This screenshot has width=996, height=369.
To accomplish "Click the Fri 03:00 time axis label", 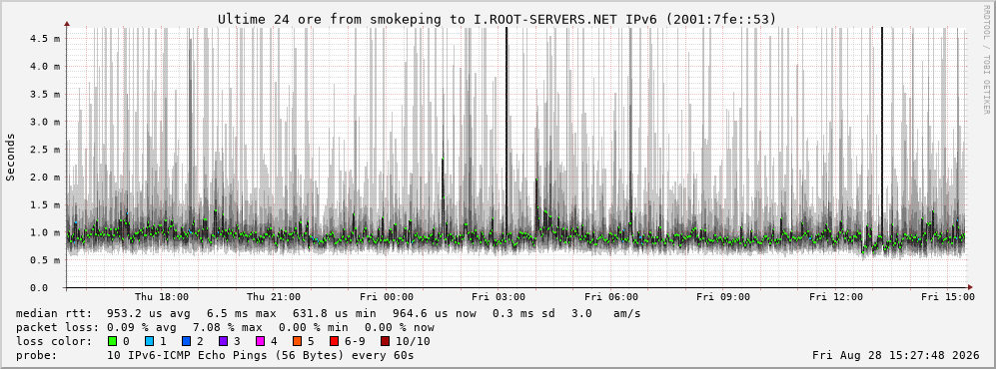I will pos(498,297).
